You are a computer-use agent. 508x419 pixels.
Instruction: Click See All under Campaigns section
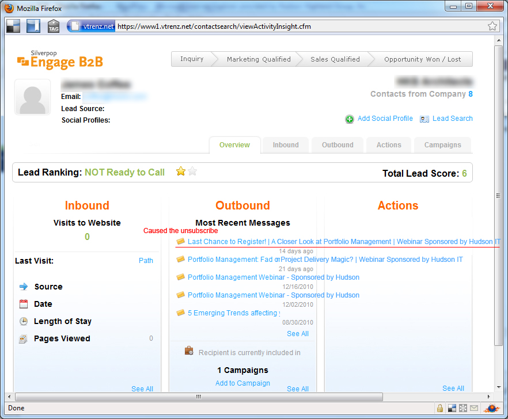coord(297,388)
